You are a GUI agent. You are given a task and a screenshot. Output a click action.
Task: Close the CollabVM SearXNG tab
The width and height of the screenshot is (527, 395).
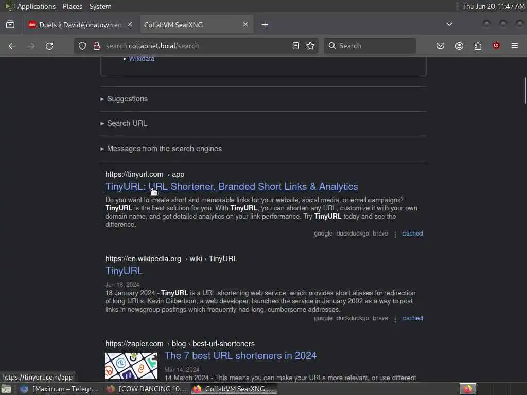pos(245,25)
